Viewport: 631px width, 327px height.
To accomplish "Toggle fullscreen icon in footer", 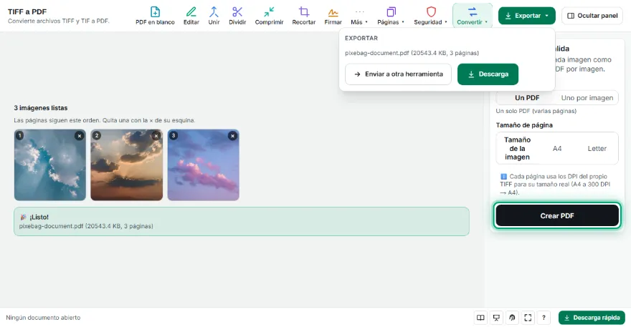I will coord(528,318).
